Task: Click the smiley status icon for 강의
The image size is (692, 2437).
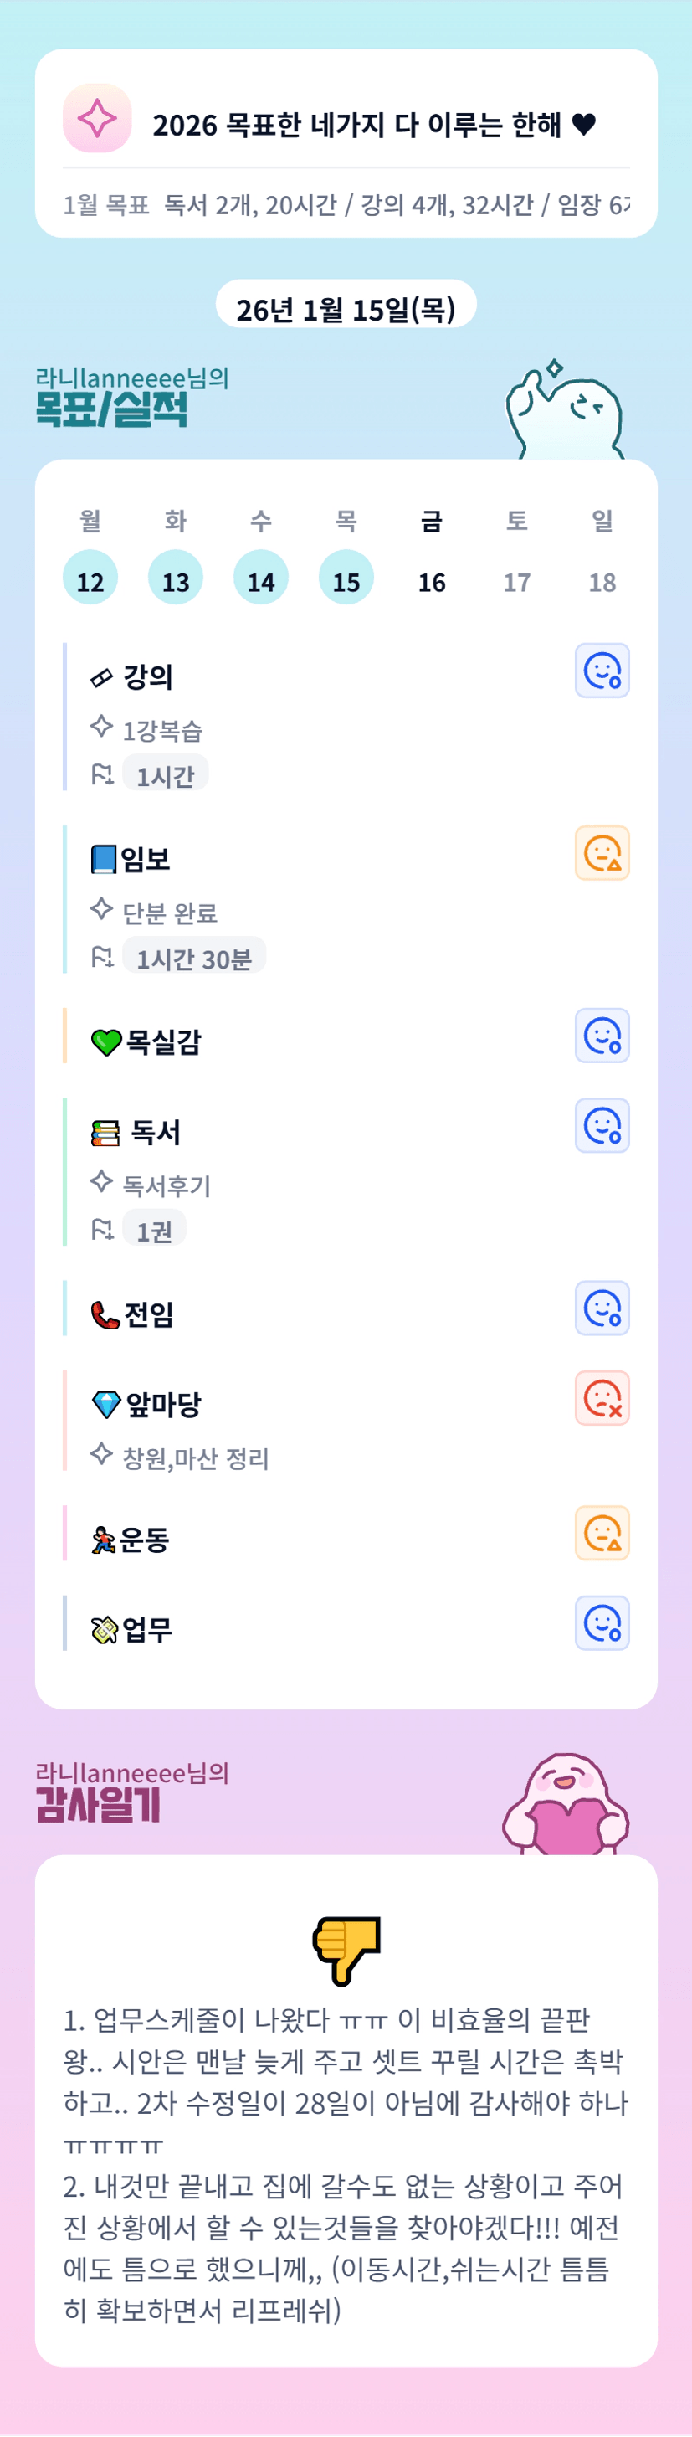Action: [x=602, y=671]
